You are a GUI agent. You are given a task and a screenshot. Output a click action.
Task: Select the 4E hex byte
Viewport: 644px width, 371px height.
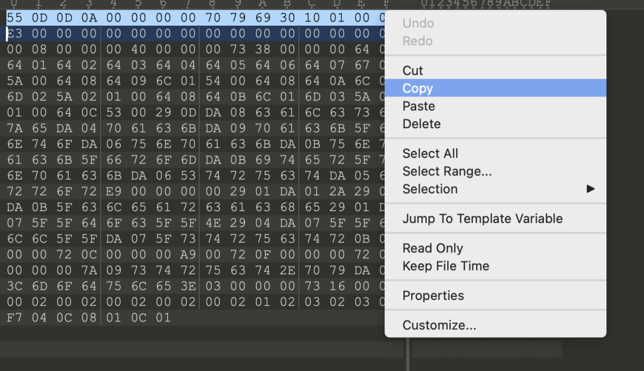(x=213, y=223)
